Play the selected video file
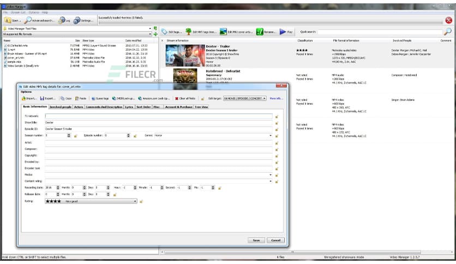This screenshot has height=264, width=456. [286, 32]
